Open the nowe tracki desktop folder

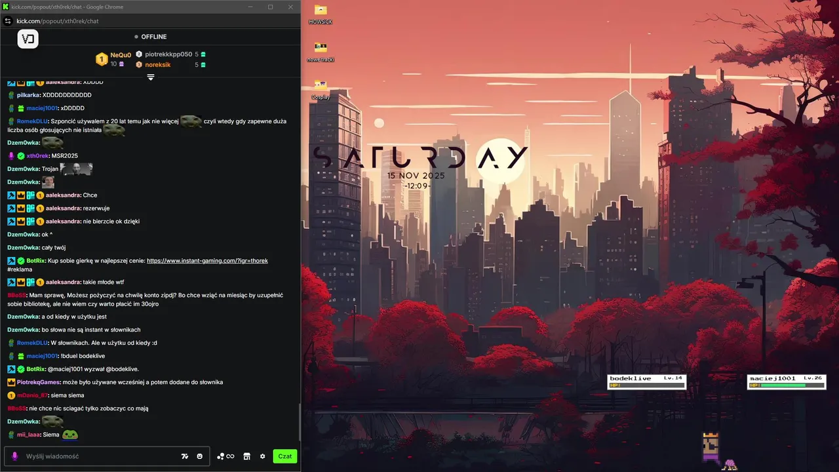click(321, 52)
